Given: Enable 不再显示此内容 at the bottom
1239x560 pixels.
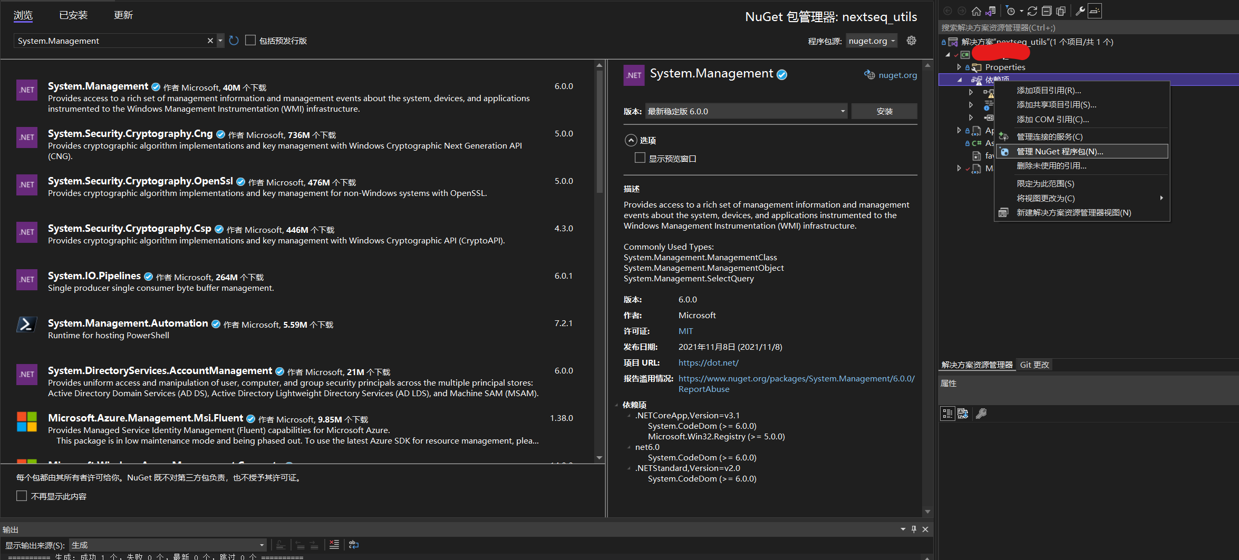Looking at the screenshot, I should point(21,495).
